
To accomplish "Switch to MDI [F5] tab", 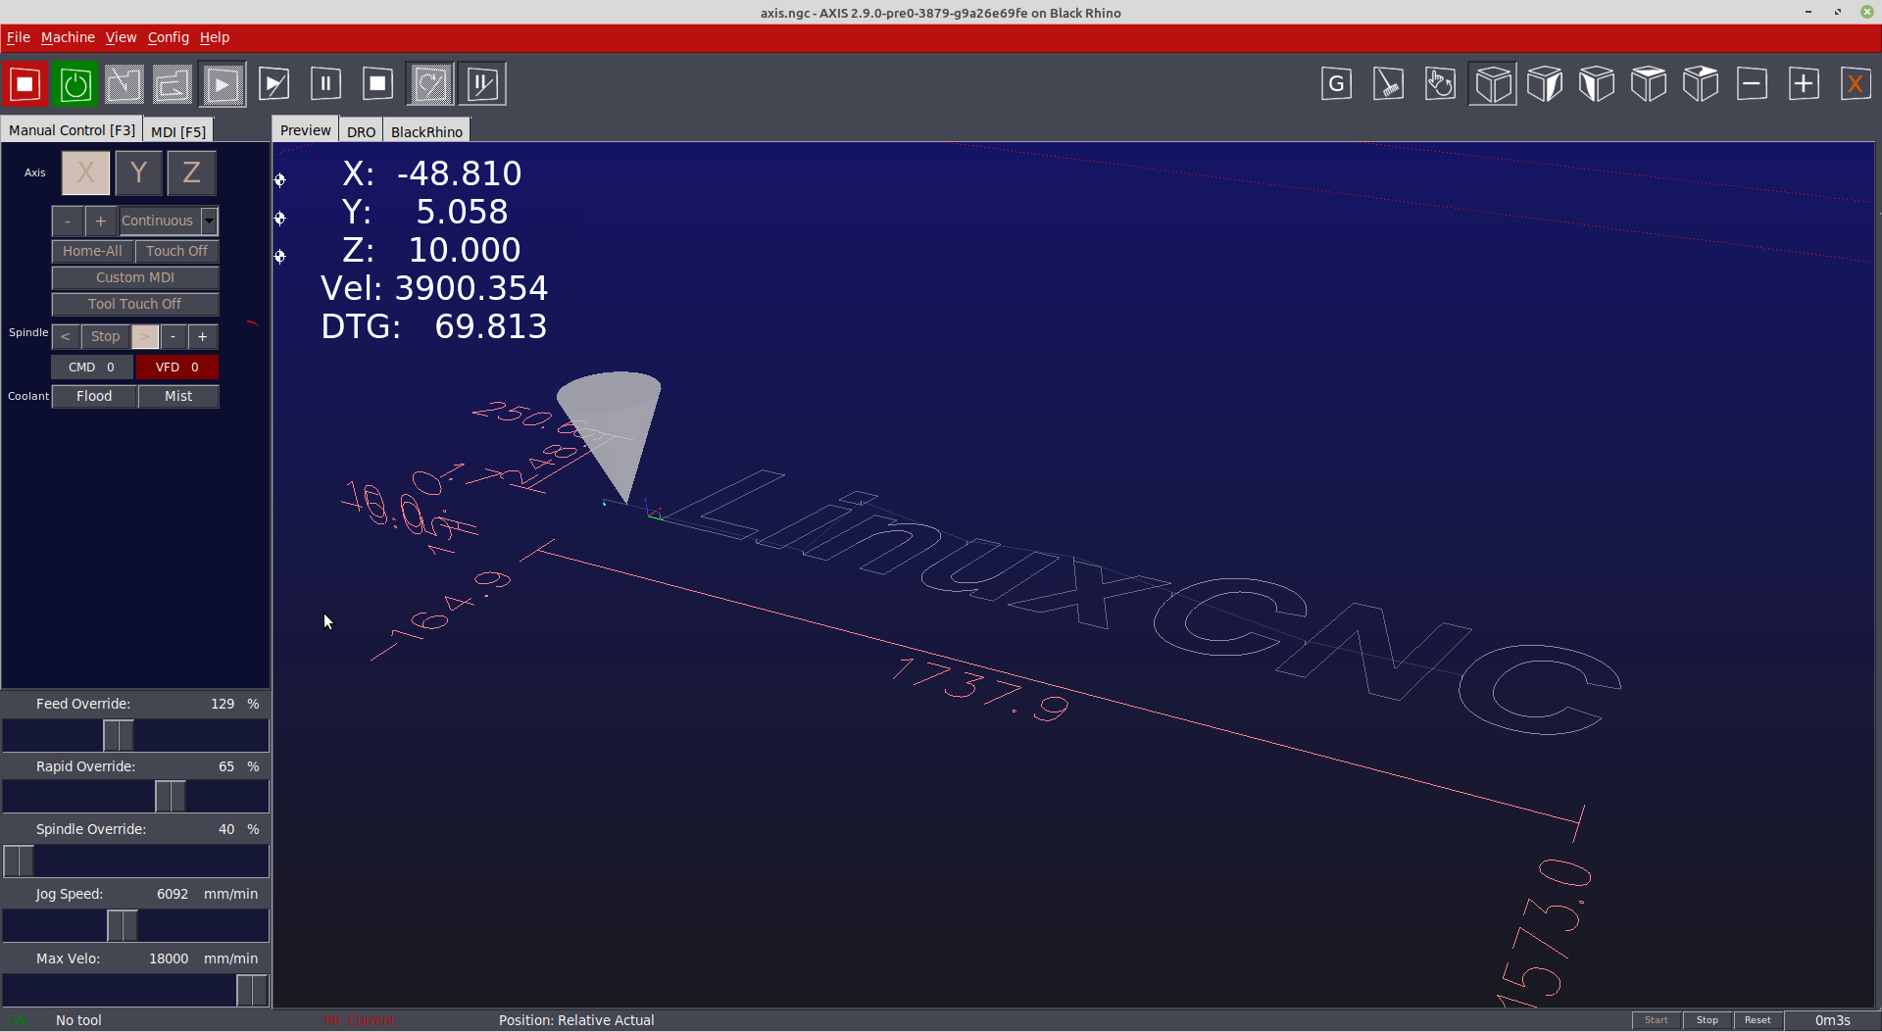I will (178, 131).
